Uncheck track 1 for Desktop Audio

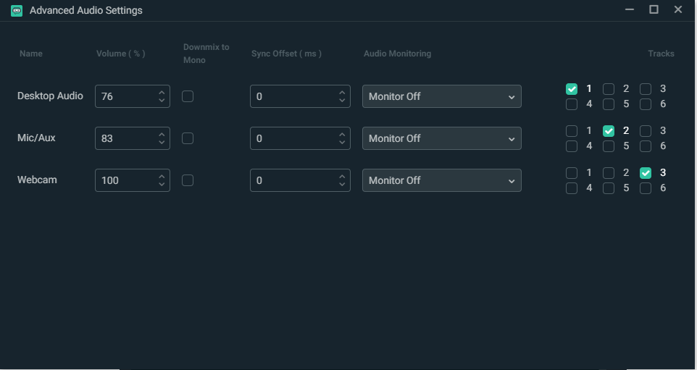point(572,89)
